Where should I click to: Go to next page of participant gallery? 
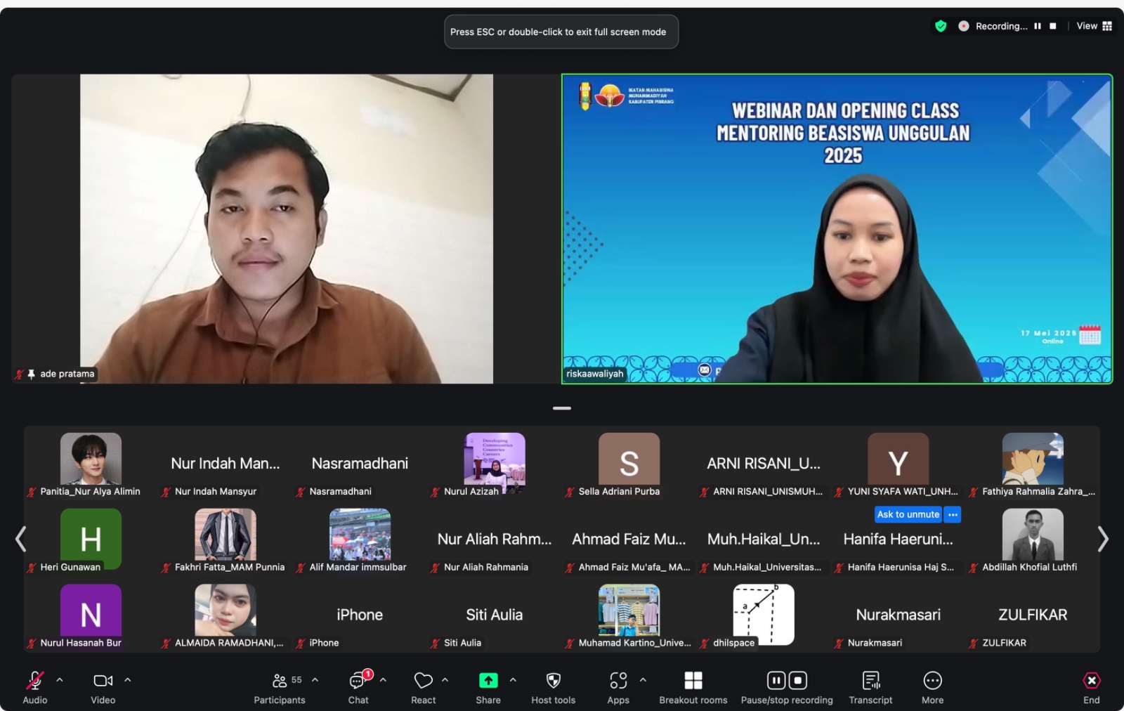pos(1103,539)
